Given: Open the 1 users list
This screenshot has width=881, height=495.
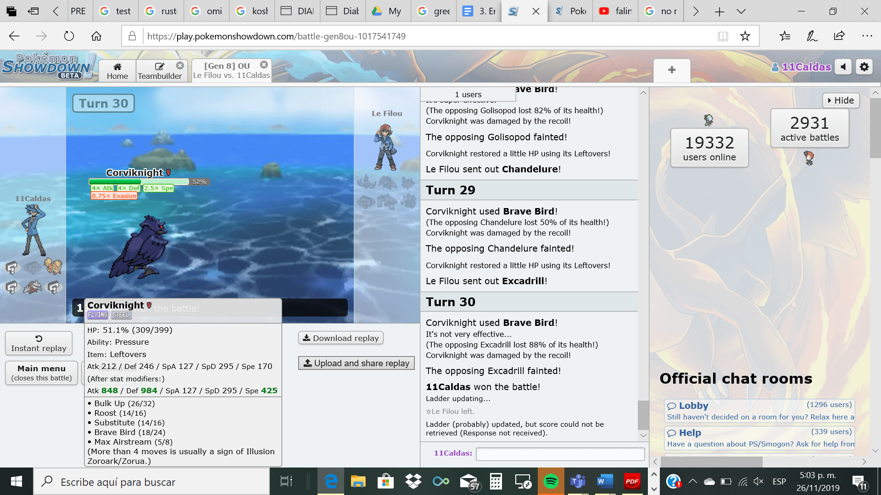Looking at the screenshot, I should pyautogui.click(x=468, y=94).
